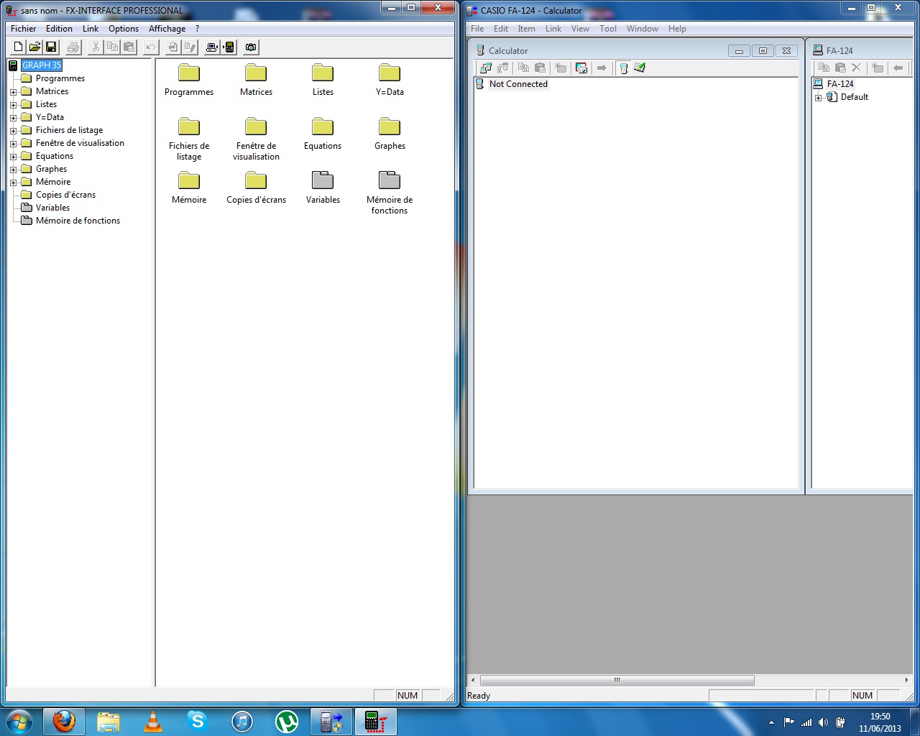This screenshot has width=920, height=736.
Task: Expand the Y=Data tree node
Action: (13, 118)
